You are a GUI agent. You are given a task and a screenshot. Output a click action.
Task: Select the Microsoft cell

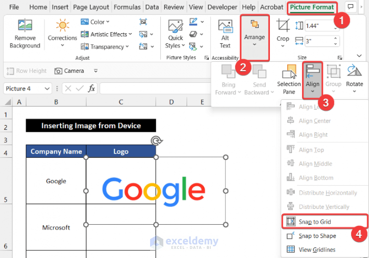tap(56, 227)
